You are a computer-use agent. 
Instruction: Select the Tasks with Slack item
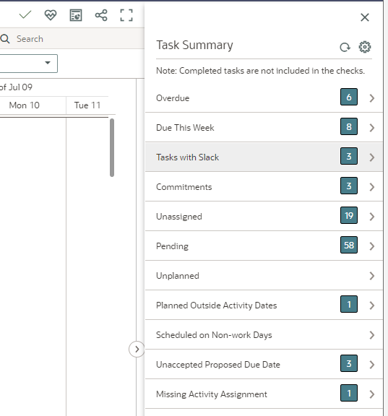[264, 157]
